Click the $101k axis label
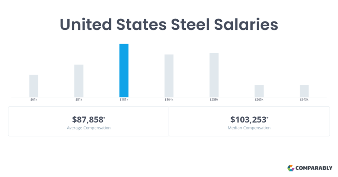338x177 pixels. click(124, 100)
